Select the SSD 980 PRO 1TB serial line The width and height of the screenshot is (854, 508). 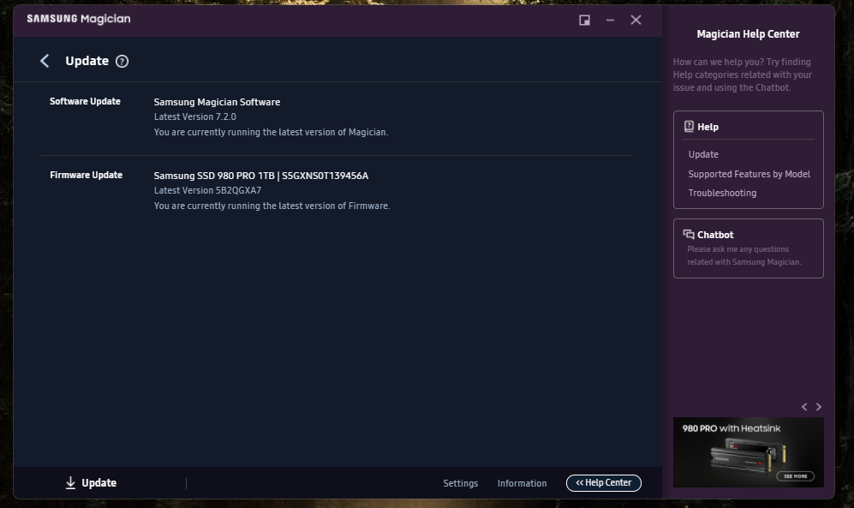point(261,176)
